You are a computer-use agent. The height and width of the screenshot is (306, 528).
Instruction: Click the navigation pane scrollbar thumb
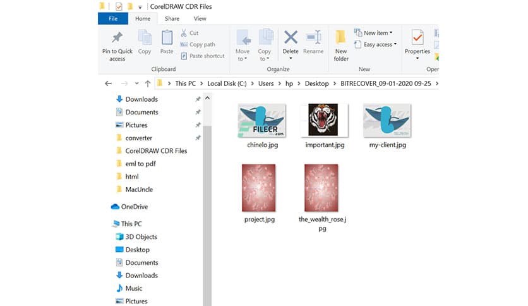207,216
